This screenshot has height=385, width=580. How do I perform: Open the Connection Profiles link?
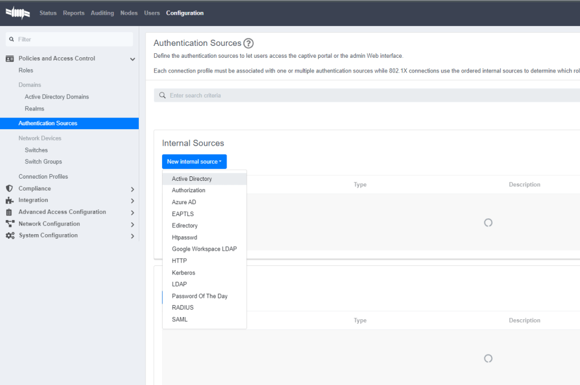coord(43,176)
